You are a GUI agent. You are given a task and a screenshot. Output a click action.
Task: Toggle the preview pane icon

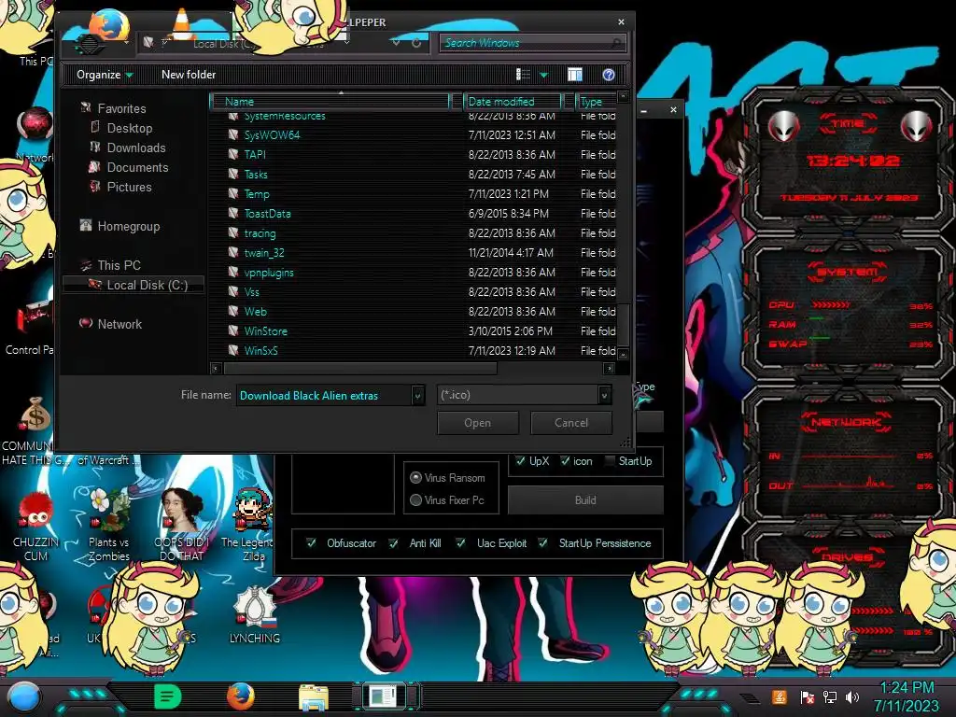point(574,75)
